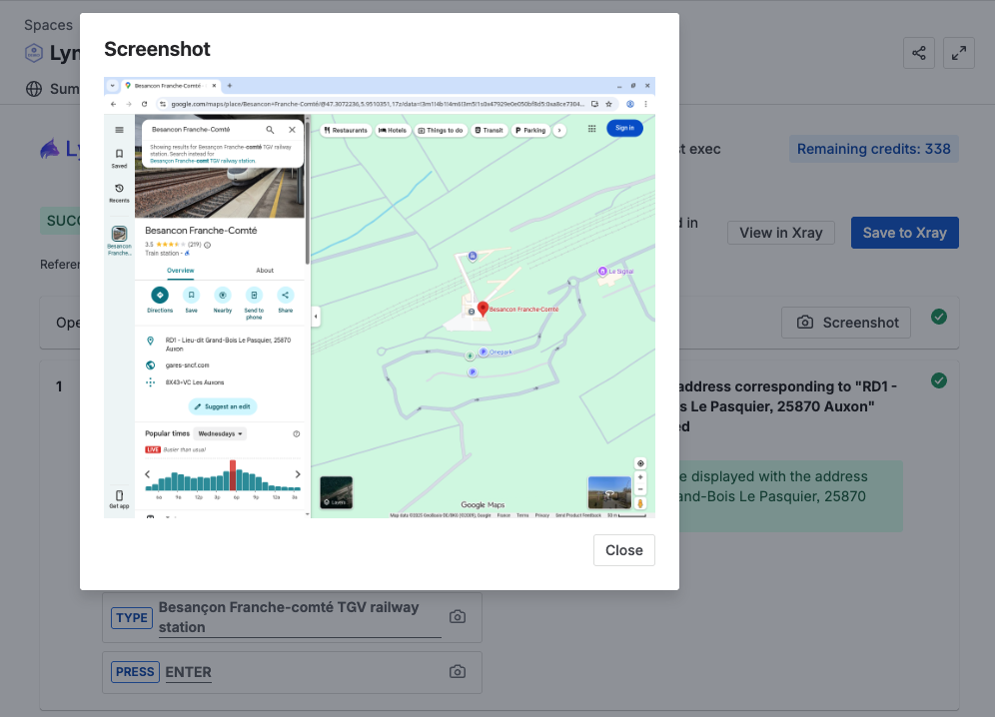The height and width of the screenshot is (717, 995).
Task: Click camera icon in the PRESS ENTER row
Action: pos(458,672)
